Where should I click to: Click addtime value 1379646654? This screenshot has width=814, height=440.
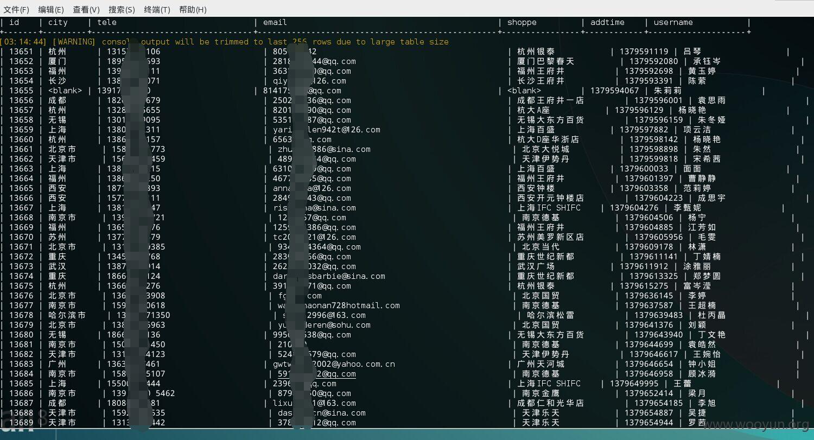point(649,364)
